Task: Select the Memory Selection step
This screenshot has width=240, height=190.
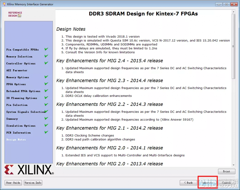Action: tap(19, 56)
